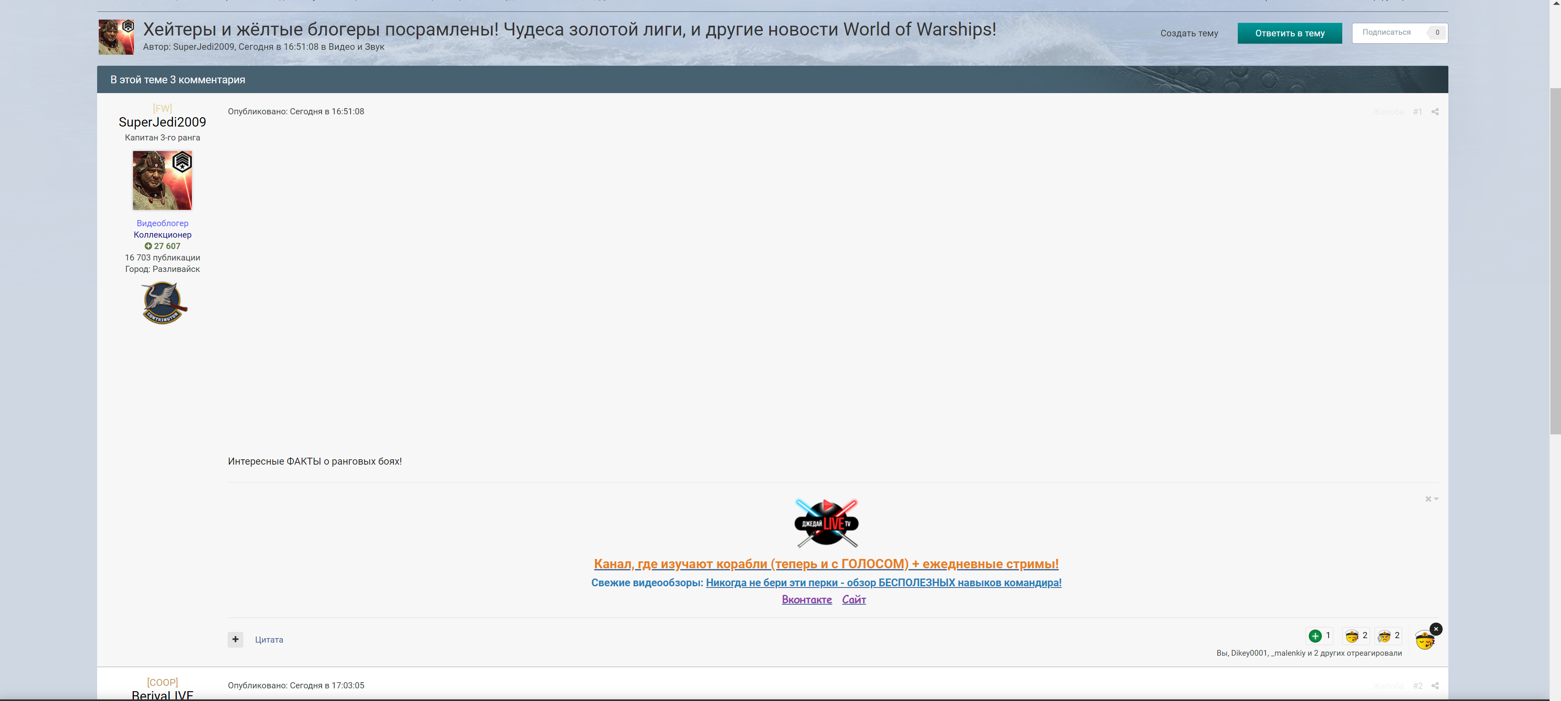Click the topic title about World of Warships
This screenshot has height=701, width=1561.
[x=569, y=29]
